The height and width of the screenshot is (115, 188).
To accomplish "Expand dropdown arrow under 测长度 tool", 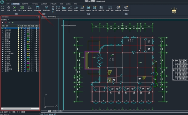I will (x=58, y=12).
